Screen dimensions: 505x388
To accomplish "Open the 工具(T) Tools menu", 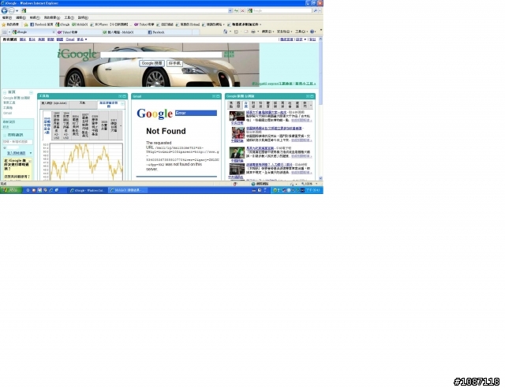I will (69, 17).
